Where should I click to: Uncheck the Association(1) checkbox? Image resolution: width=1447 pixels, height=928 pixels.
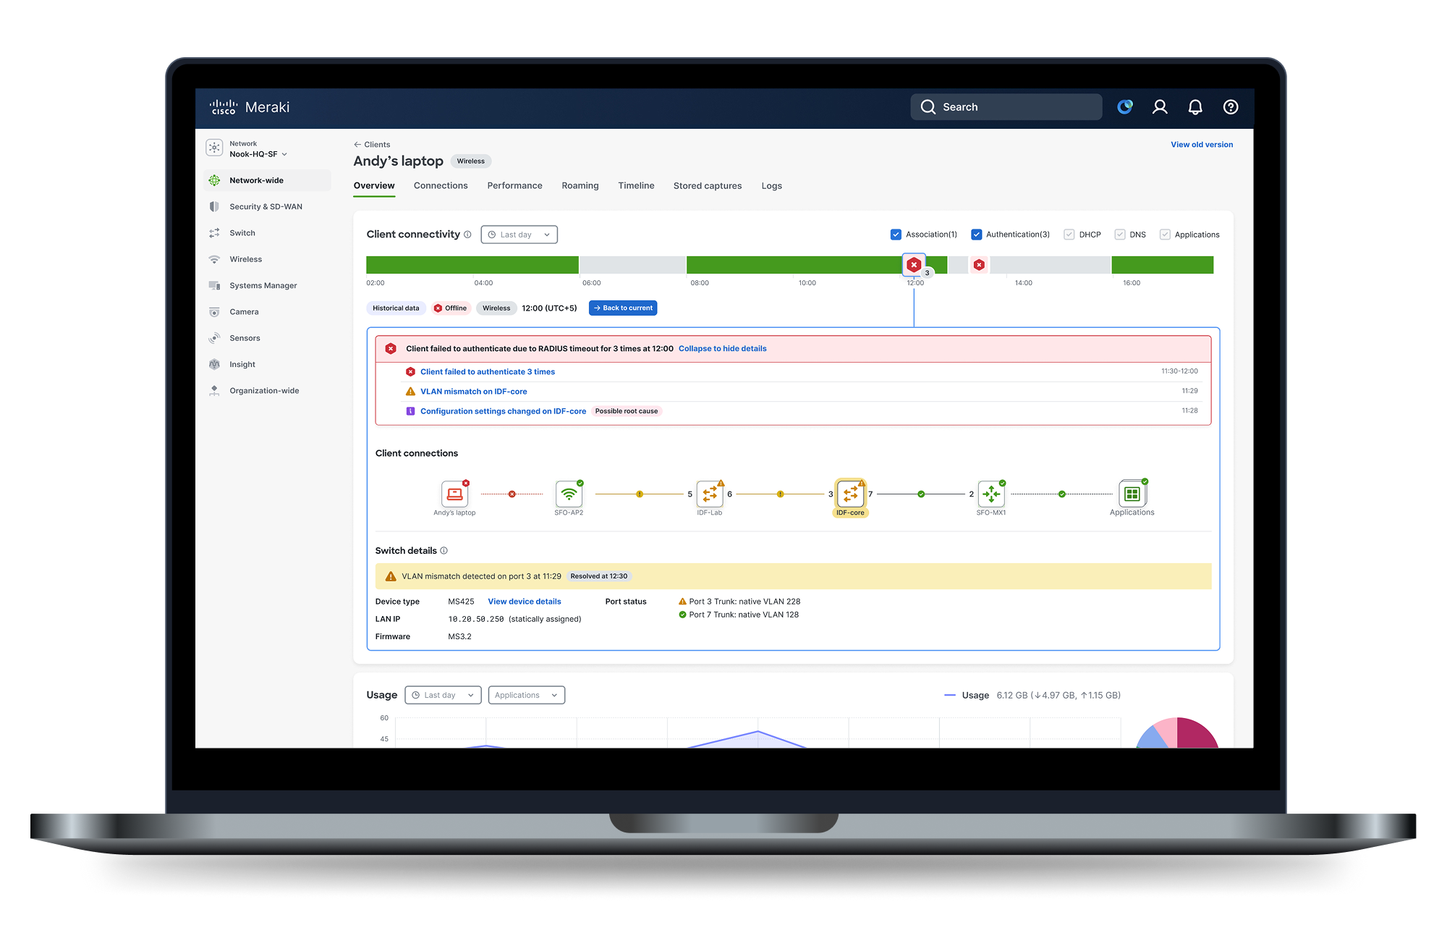(x=896, y=235)
